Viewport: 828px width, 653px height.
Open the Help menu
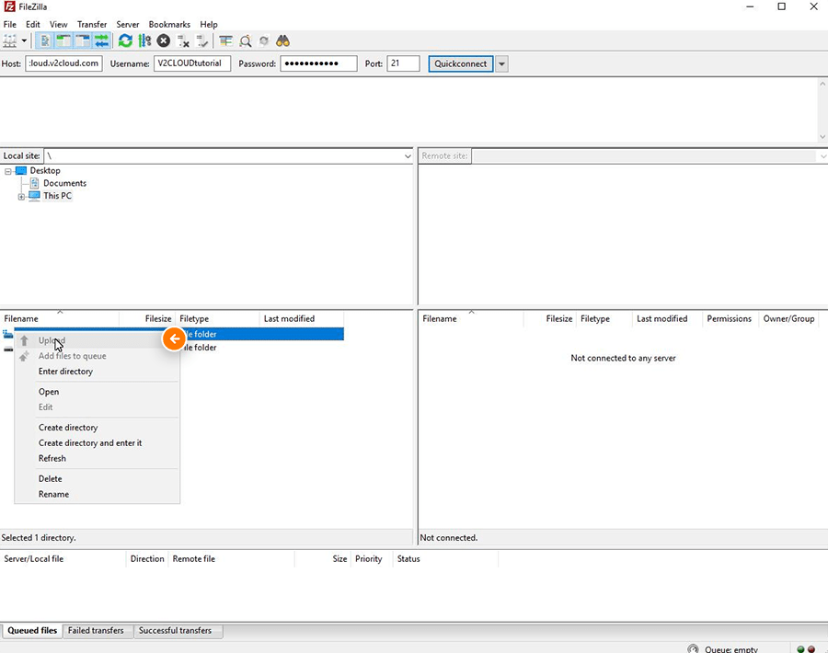pyautogui.click(x=209, y=24)
